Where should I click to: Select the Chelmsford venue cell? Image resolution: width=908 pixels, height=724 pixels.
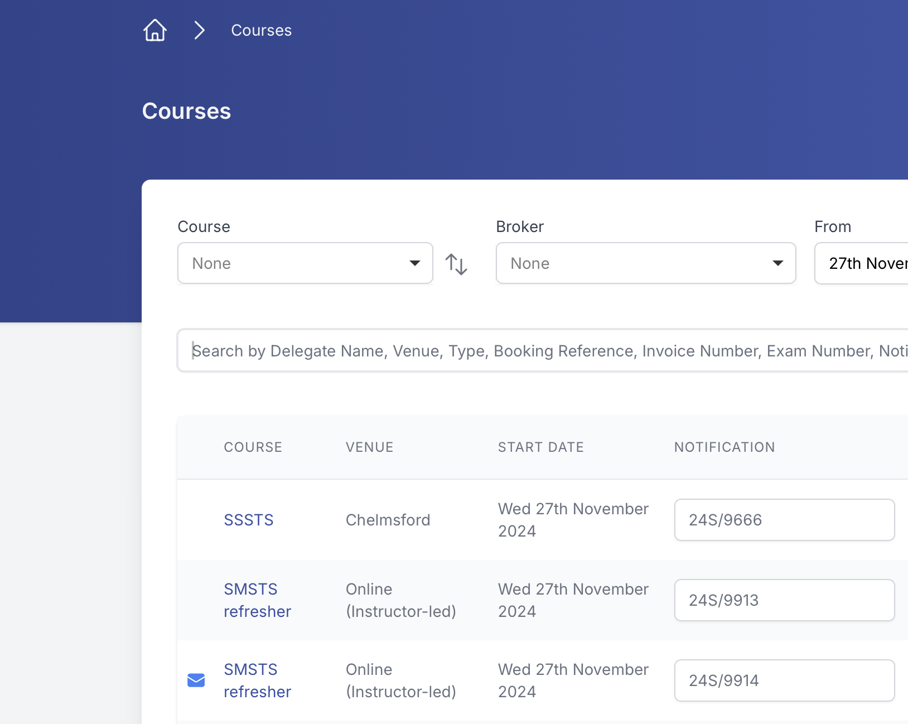coord(388,520)
